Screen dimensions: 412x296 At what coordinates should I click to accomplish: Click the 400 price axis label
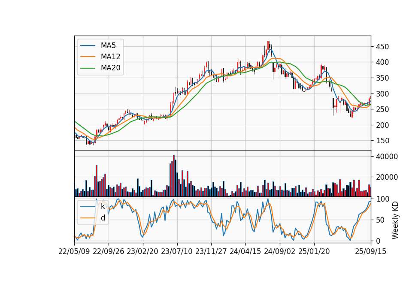point(382,62)
